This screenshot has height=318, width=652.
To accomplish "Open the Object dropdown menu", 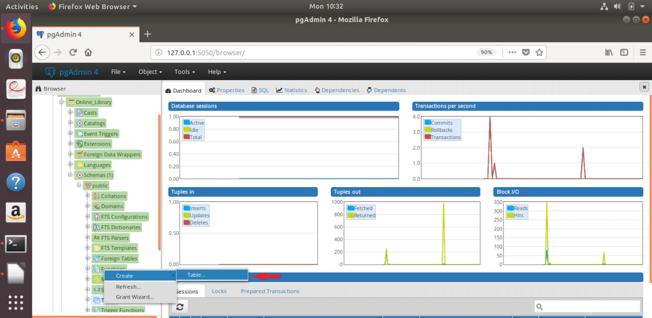I will click(150, 72).
